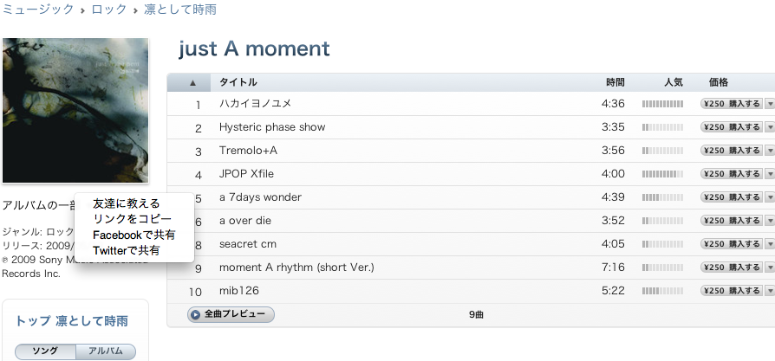The height and width of the screenshot is (361, 775).
Task: Sort tracks by 時間 column header
Action: [x=615, y=82]
